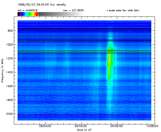Click the thin cyan horizontal line below 1800 MHz
Image resolution: width=161 pixels, height=132 pixels.
tap(84, 109)
